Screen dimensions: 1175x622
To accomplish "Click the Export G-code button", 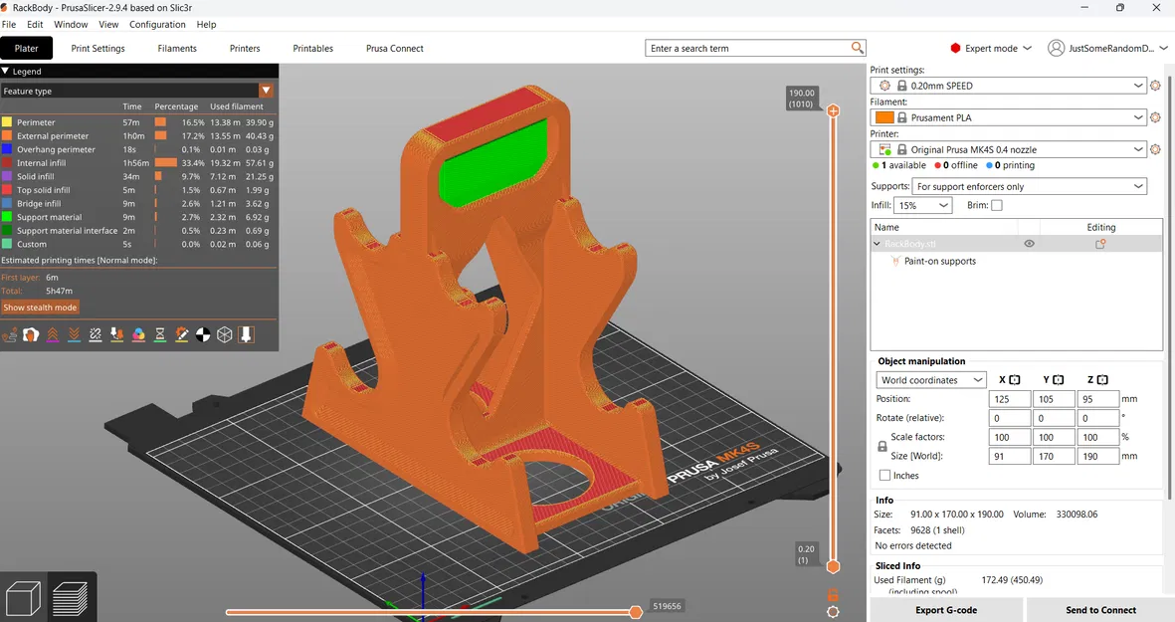I will [946, 610].
